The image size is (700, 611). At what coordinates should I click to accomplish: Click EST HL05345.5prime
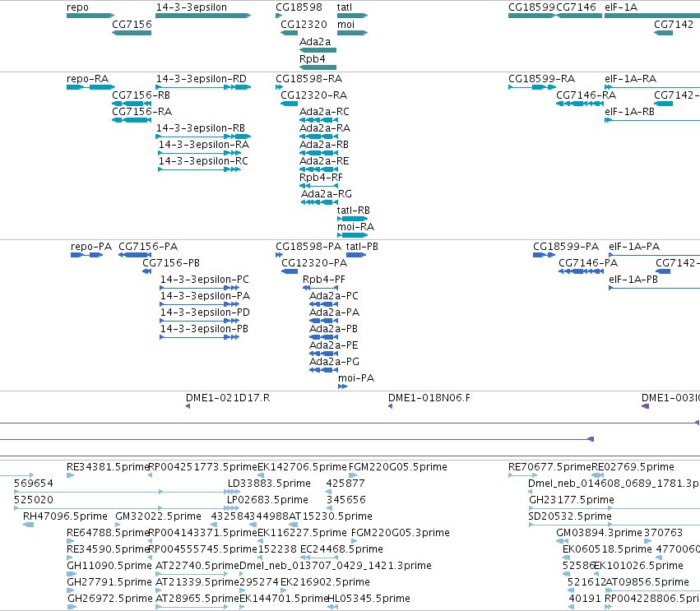tap(332, 607)
